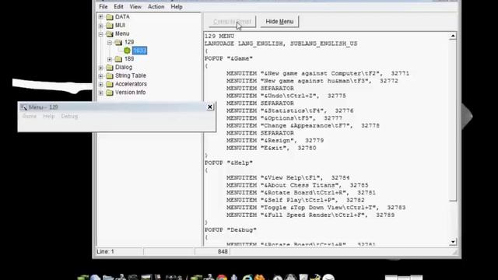Click the 'New game against Computer' line

pyautogui.click(x=318, y=73)
